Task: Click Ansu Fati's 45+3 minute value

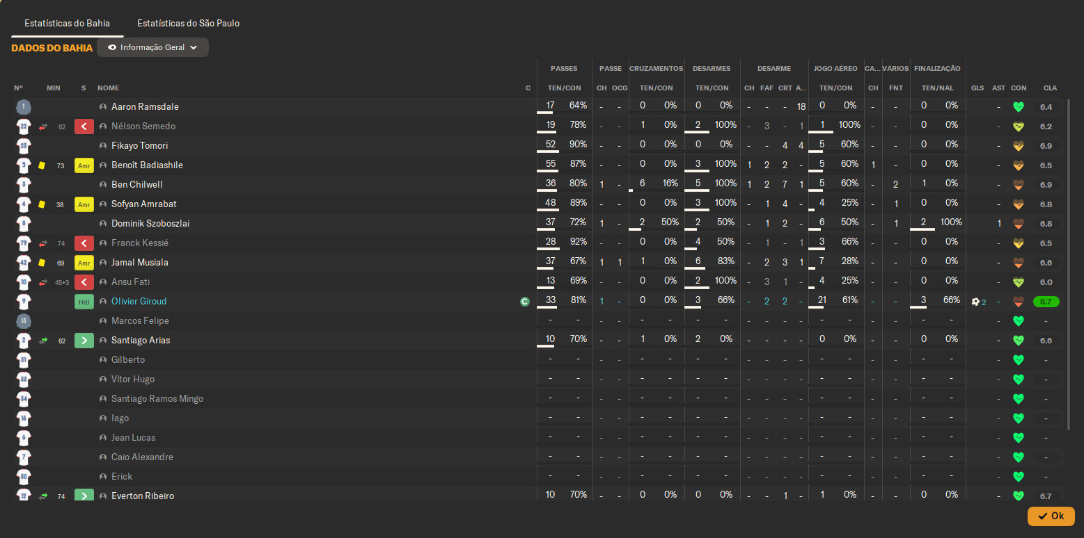Action: (x=62, y=283)
